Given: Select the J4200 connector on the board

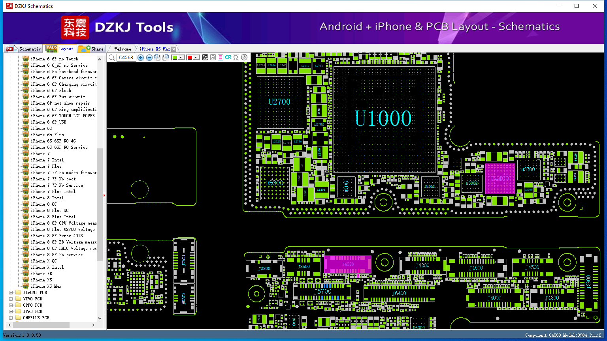Looking at the screenshot, I should point(422,266).
